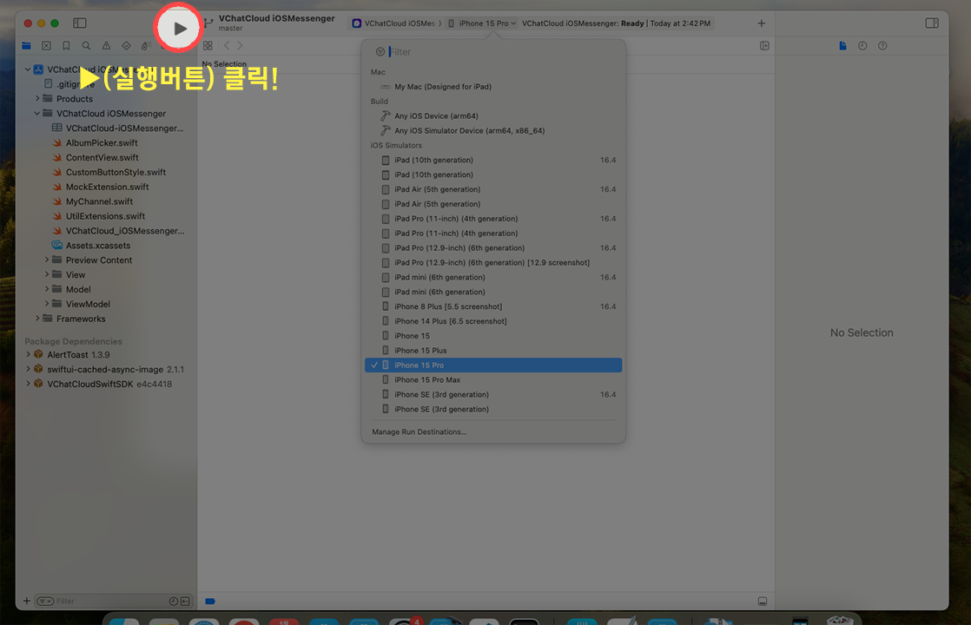The image size is (971, 625).
Task: Expand the ViewModel folder
Action: (x=47, y=305)
